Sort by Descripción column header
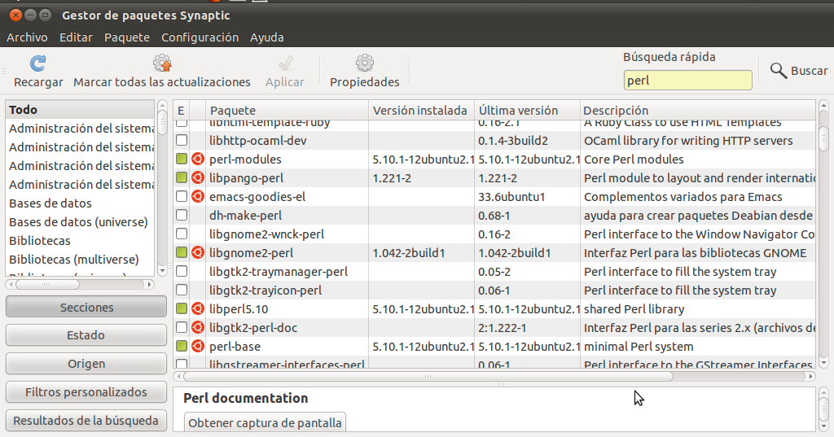834x437 pixels. click(697, 110)
